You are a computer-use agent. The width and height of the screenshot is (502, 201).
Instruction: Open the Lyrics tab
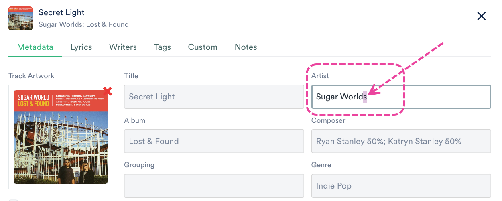[81, 47]
